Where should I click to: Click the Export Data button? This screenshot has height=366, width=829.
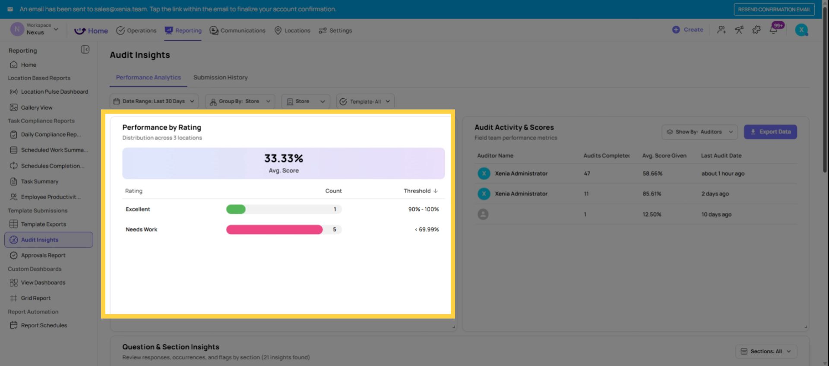770,132
